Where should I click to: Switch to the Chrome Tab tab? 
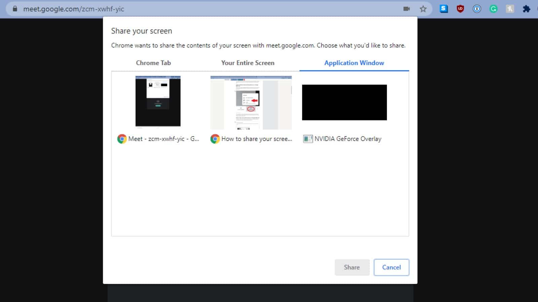point(153,63)
